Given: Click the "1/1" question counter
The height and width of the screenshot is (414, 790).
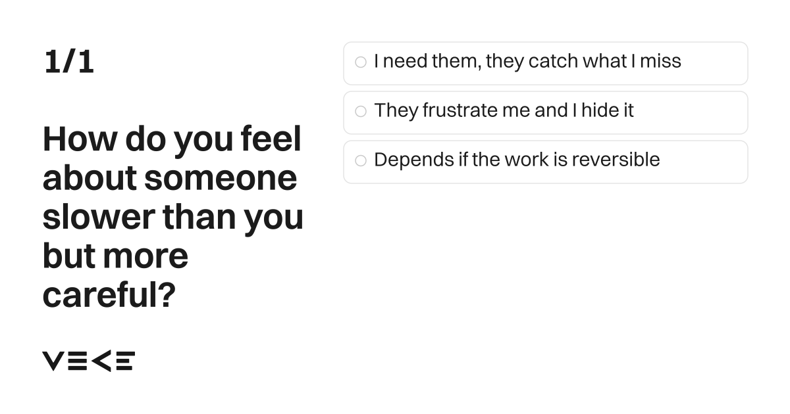Looking at the screenshot, I should [69, 62].
